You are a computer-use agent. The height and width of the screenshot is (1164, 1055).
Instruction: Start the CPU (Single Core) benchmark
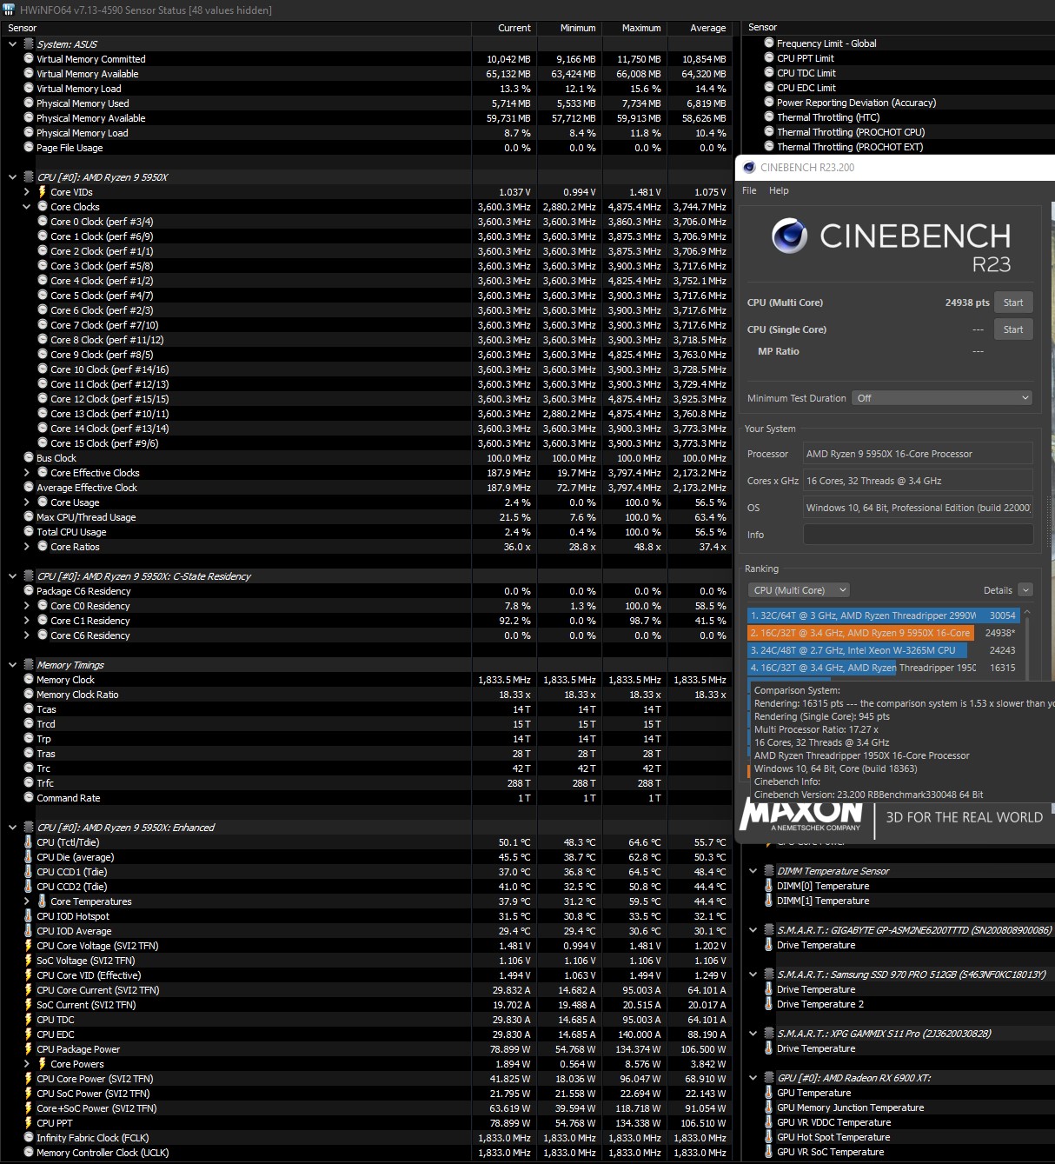click(1013, 329)
